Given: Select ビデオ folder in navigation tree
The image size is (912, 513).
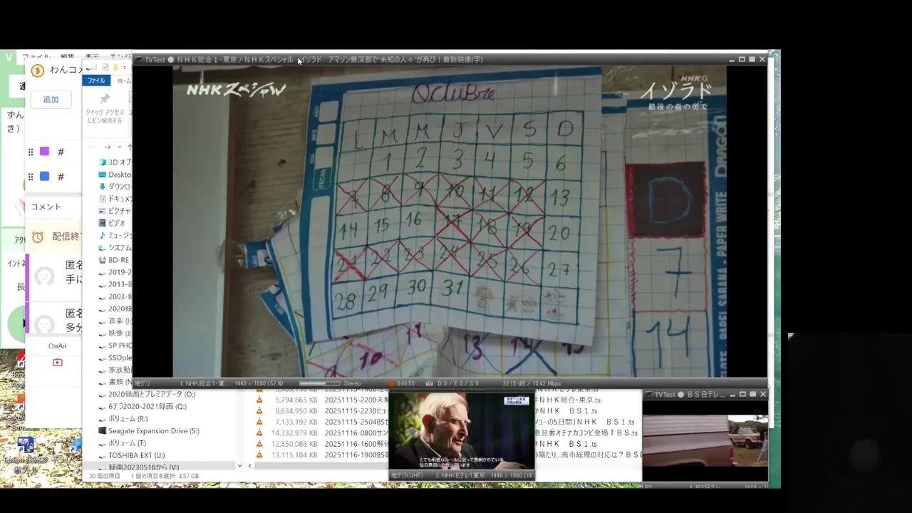Looking at the screenshot, I should 112,223.
